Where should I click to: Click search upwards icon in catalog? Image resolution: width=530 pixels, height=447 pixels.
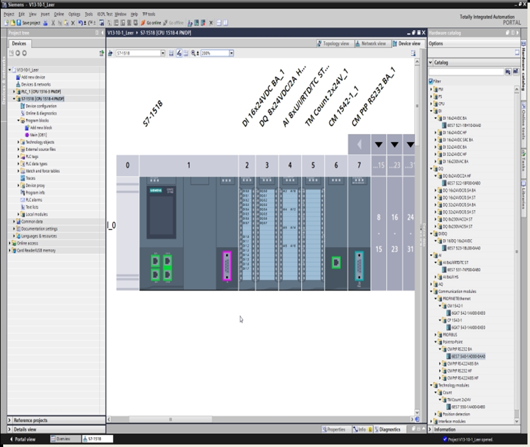(x=516, y=72)
